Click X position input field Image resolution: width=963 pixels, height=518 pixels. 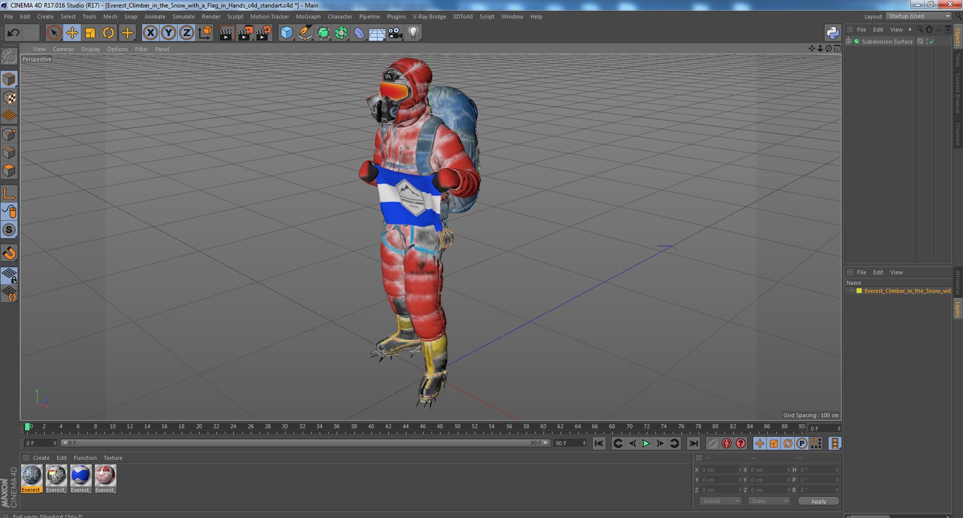pyautogui.click(x=721, y=470)
